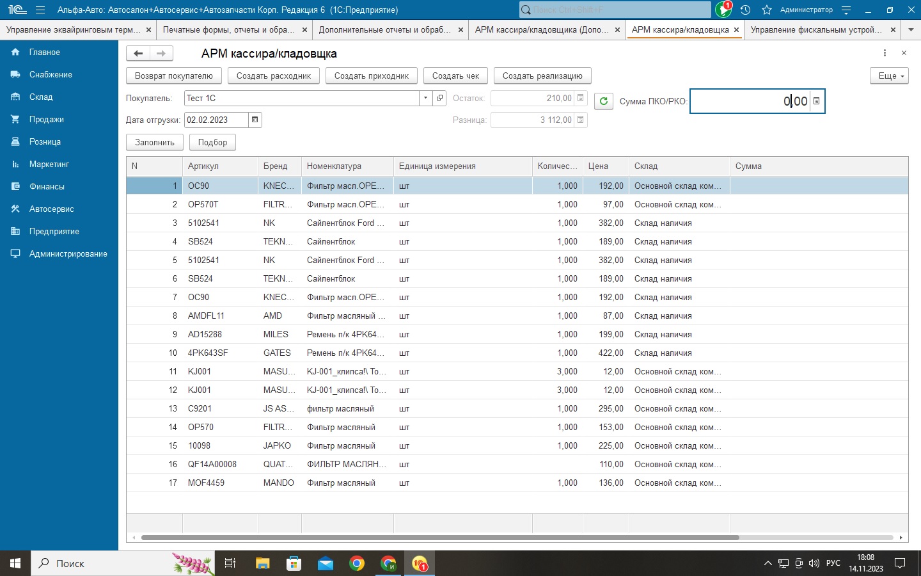This screenshot has height=576, width=921.
Task: Open the Склад section in sidebar
Action: tap(41, 97)
